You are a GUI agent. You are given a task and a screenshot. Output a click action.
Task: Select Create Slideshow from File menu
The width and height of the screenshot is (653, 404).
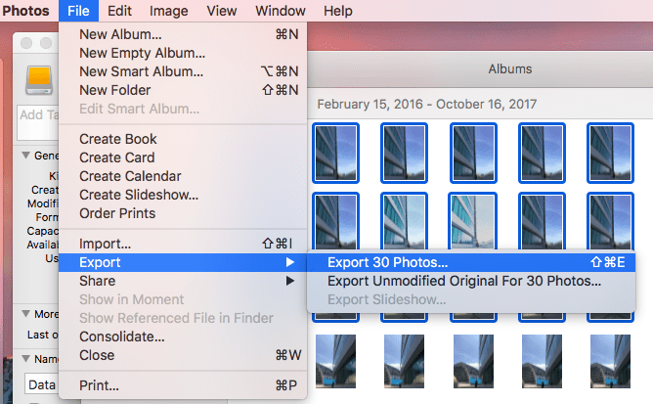139,195
